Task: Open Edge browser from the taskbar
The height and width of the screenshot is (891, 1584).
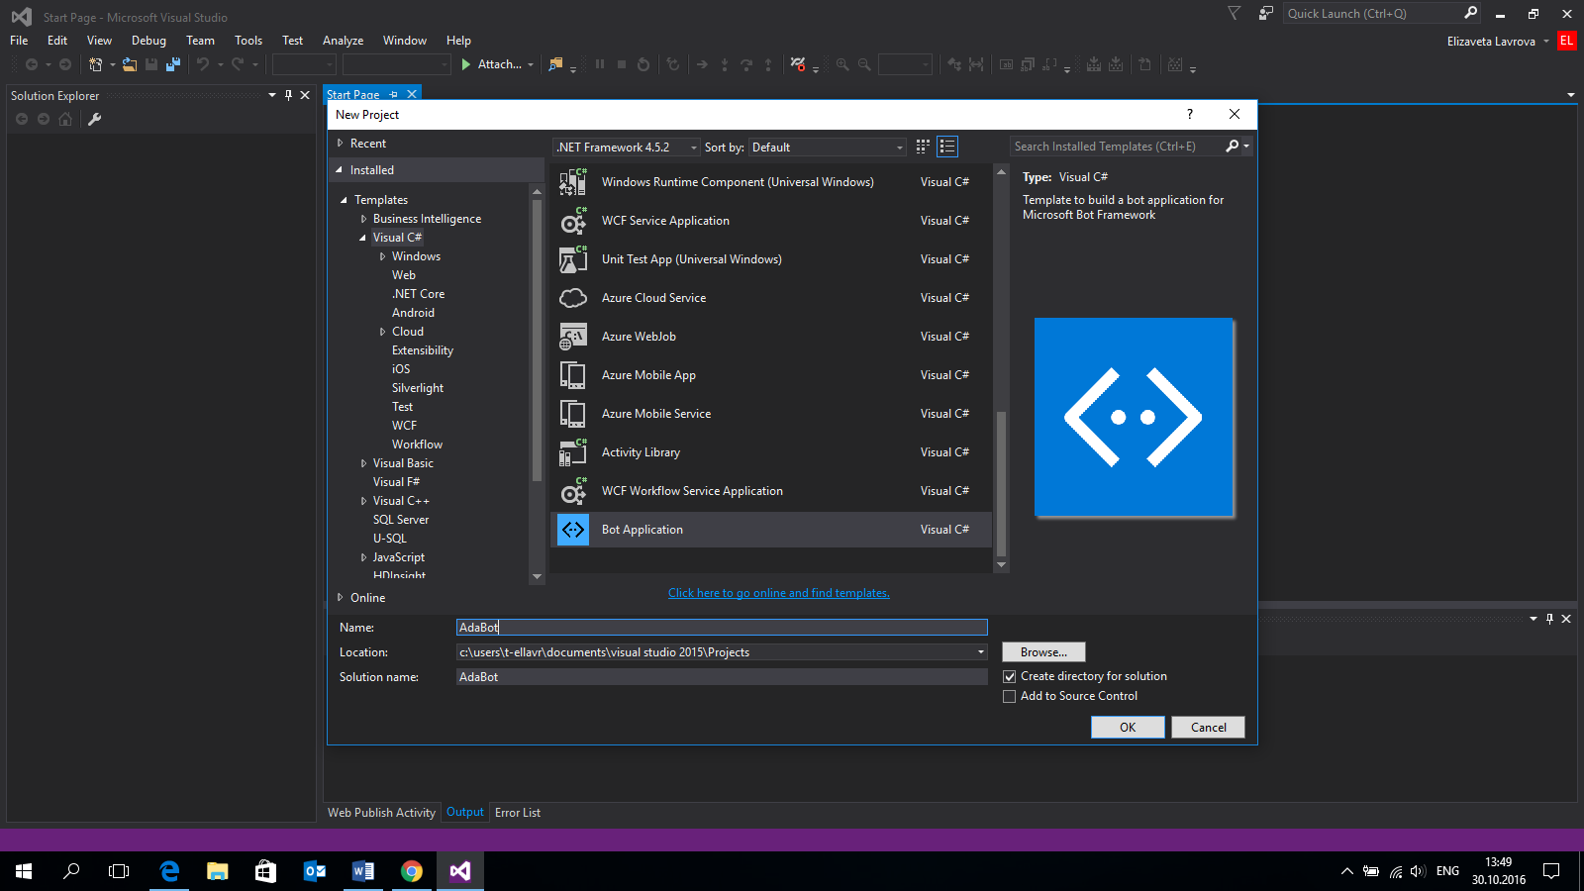Action: click(169, 871)
